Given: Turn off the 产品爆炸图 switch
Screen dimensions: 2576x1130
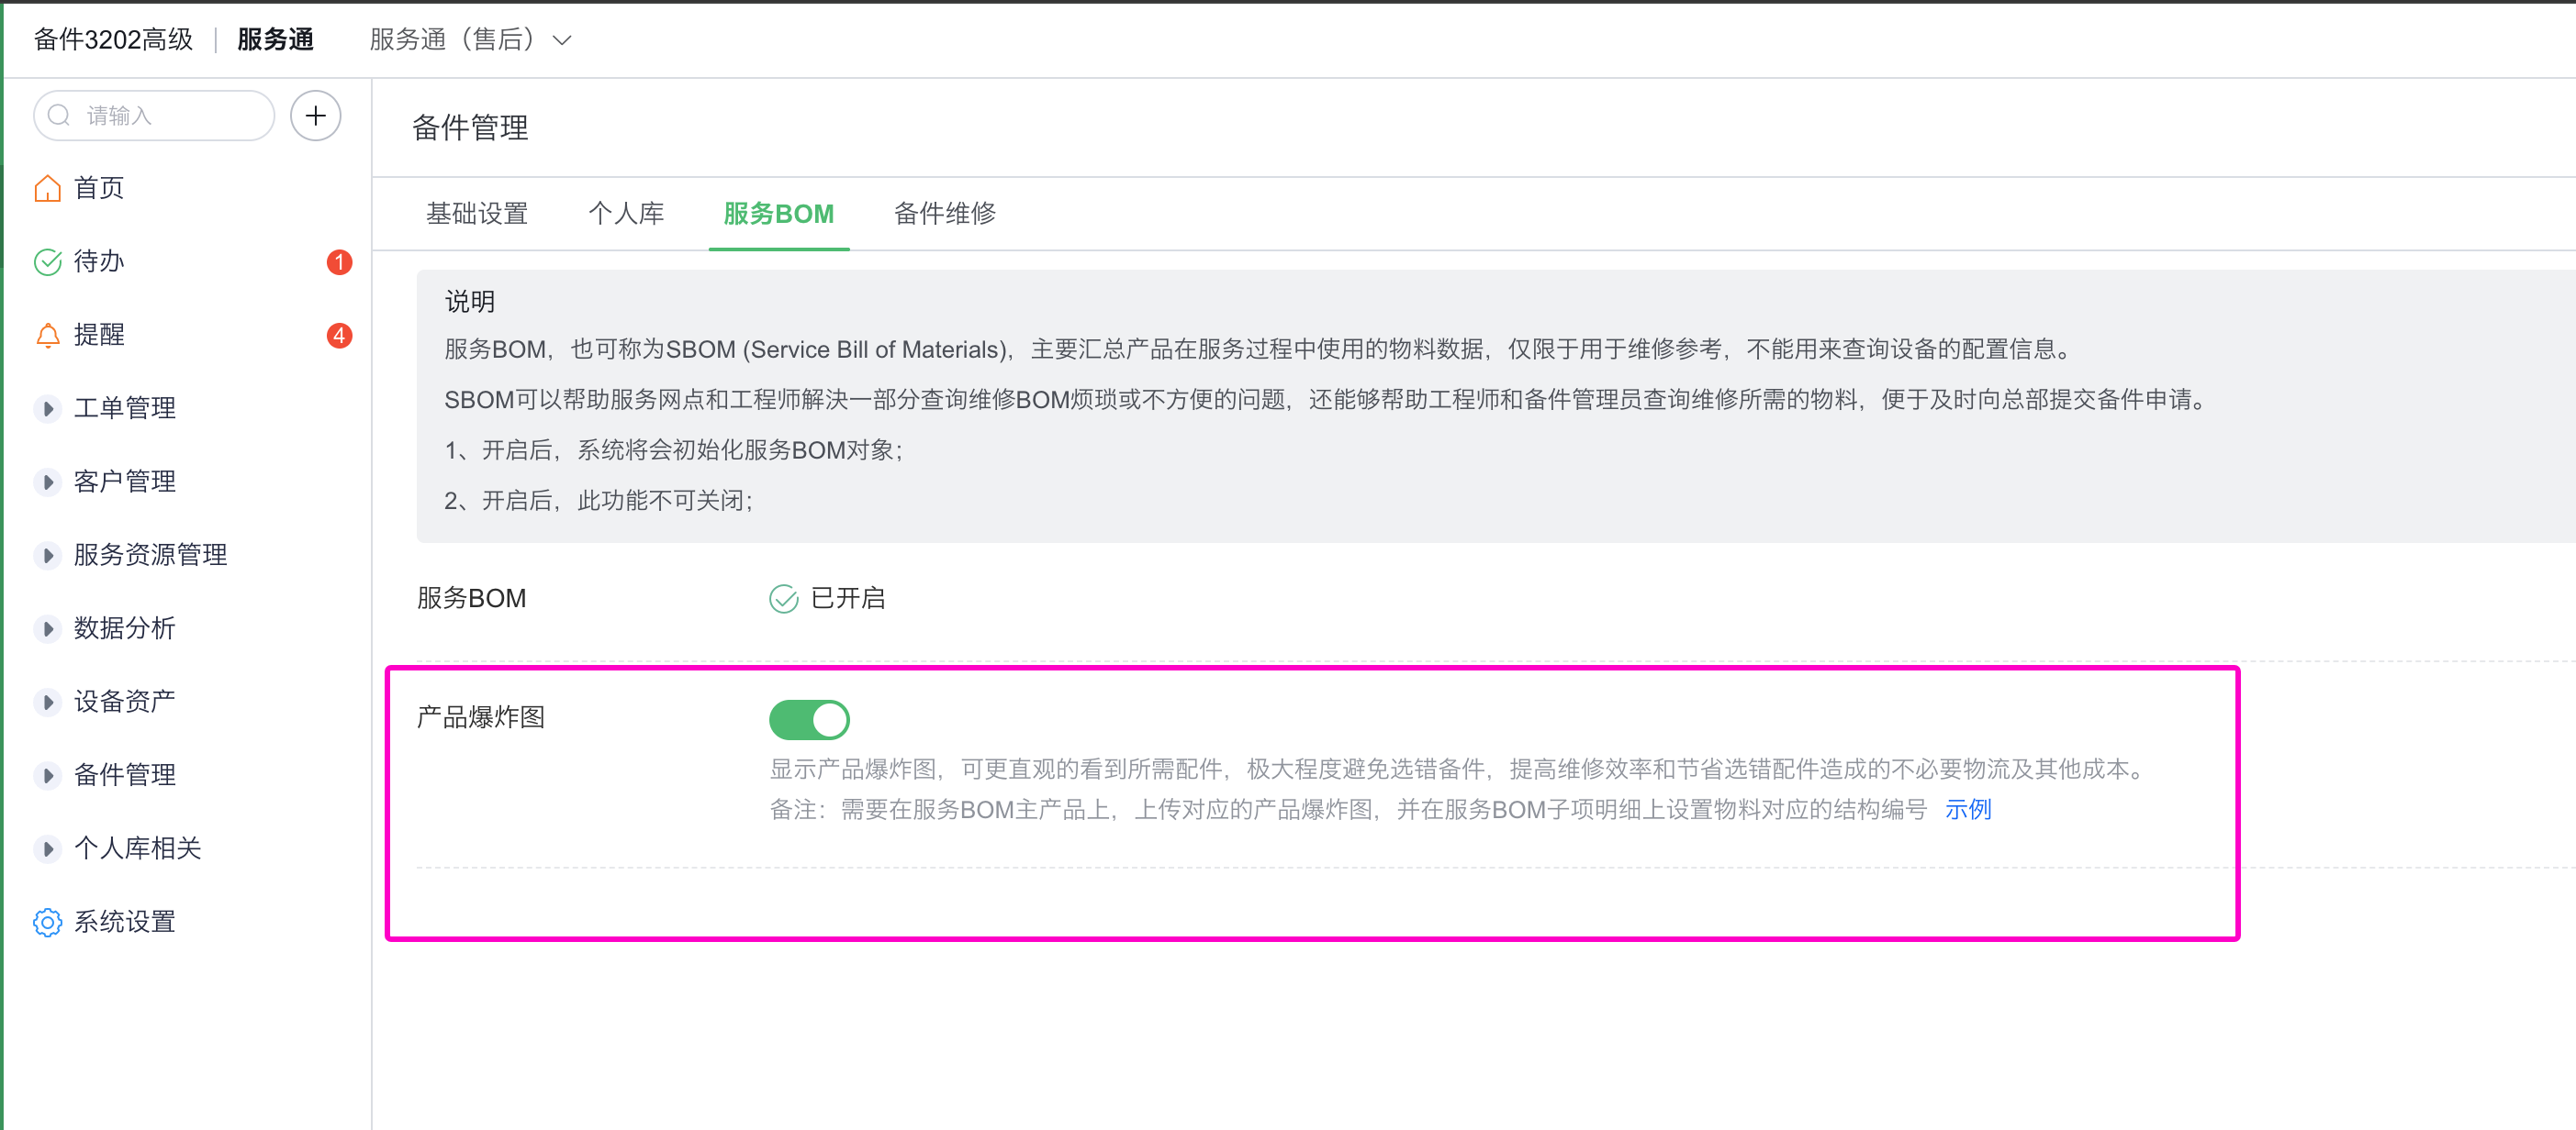Looking at the screenshot, I should coord(809,719).
